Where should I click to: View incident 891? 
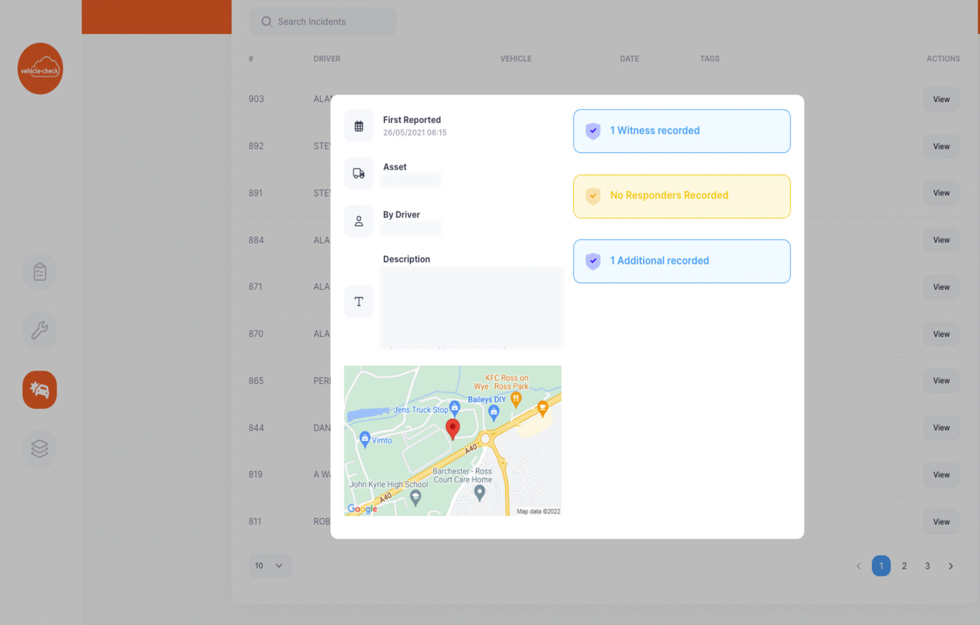941,193
